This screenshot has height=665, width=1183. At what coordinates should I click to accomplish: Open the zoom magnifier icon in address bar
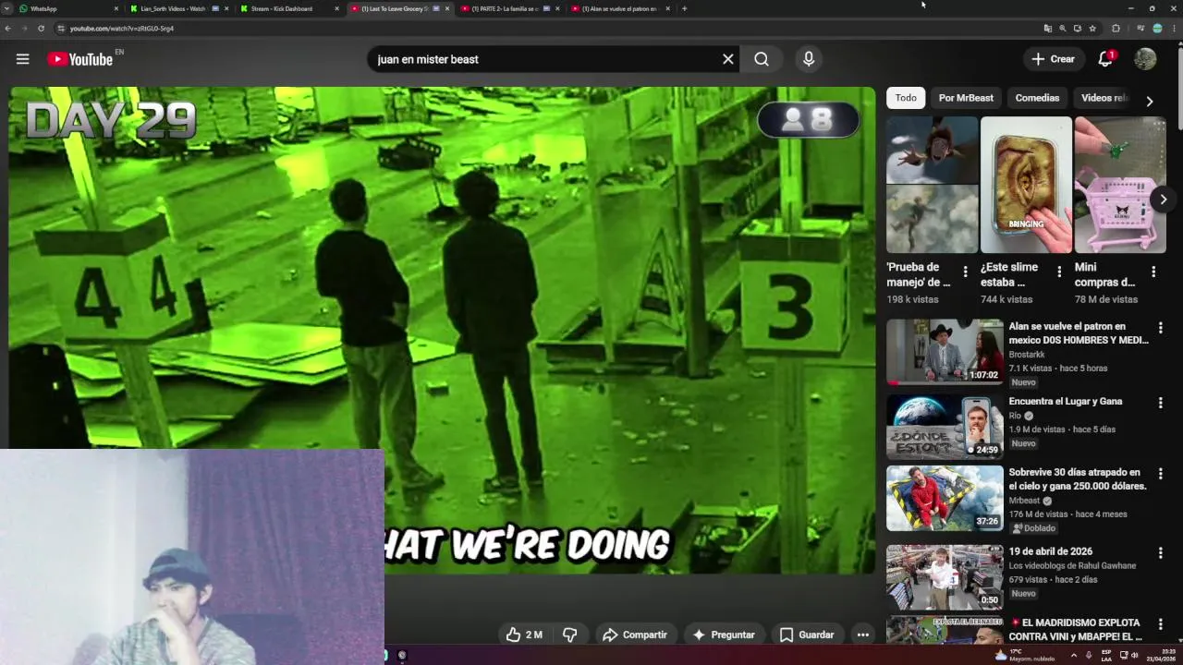[1062, 29]
